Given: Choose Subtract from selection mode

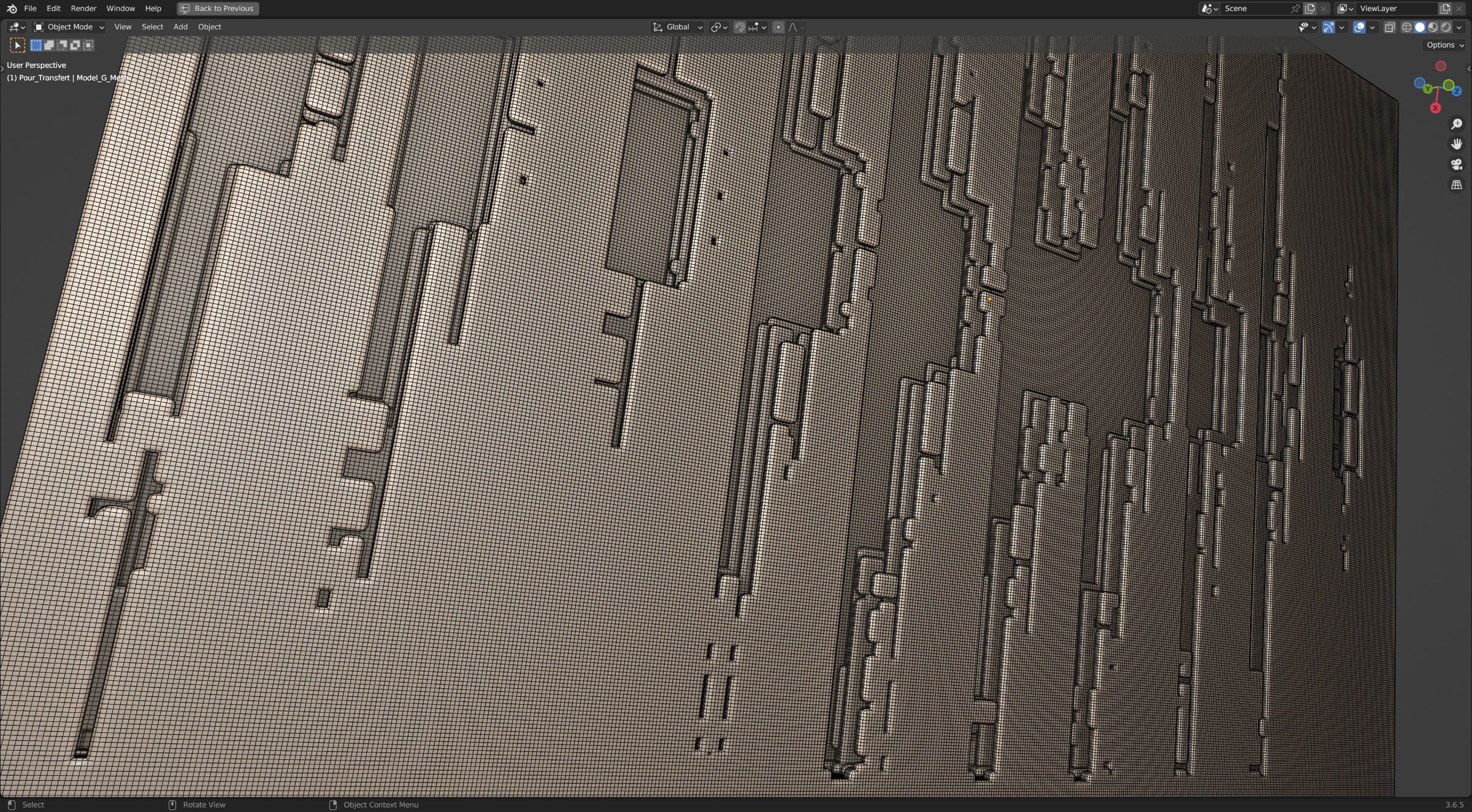Looking at the screenshot, I should (62, 45).
